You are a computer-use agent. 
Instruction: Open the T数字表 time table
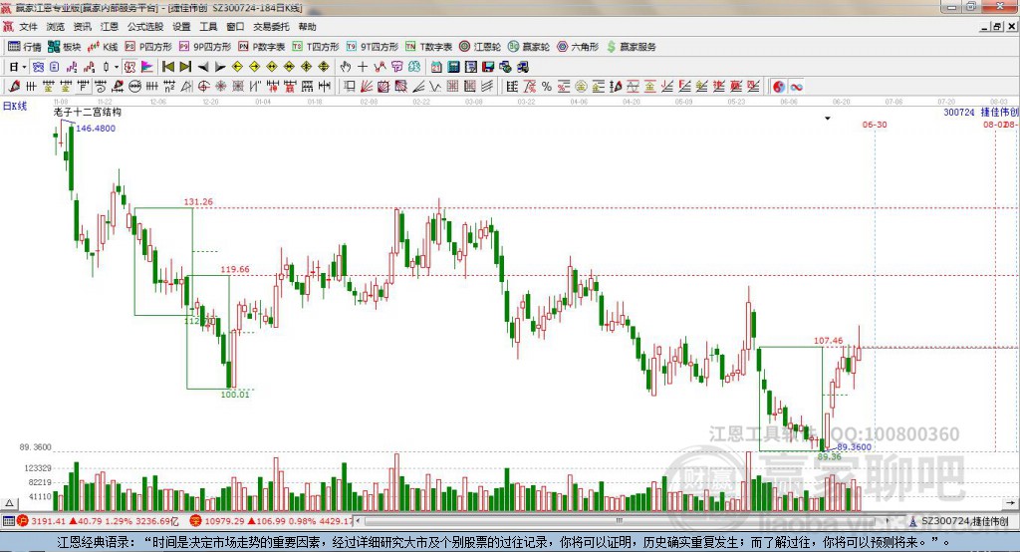[x=428, y=47]
